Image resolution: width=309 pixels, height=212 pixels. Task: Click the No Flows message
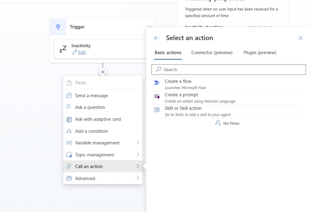(x=231, y=123)
